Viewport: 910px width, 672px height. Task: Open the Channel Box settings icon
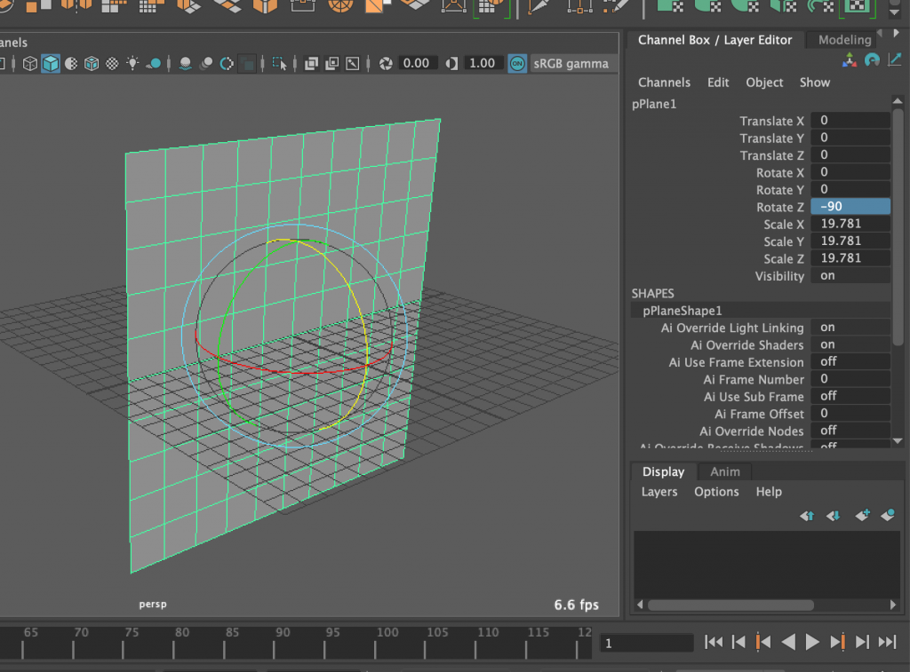tap(896, 59)
